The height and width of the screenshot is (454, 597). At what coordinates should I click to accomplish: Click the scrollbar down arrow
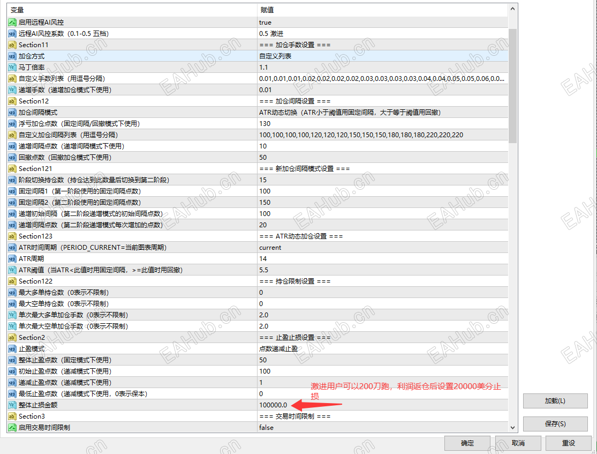512,428
